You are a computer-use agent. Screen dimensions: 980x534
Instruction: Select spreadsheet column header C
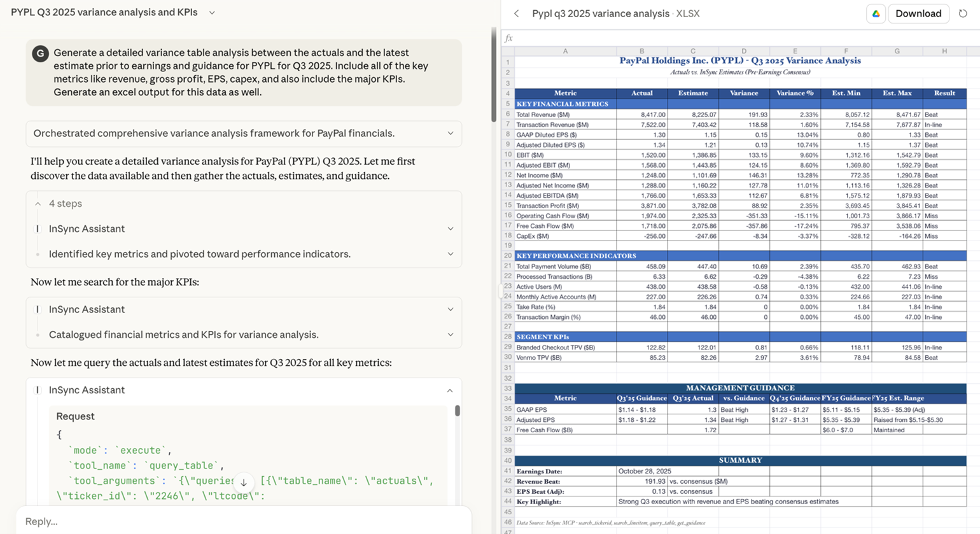(693, 51)
